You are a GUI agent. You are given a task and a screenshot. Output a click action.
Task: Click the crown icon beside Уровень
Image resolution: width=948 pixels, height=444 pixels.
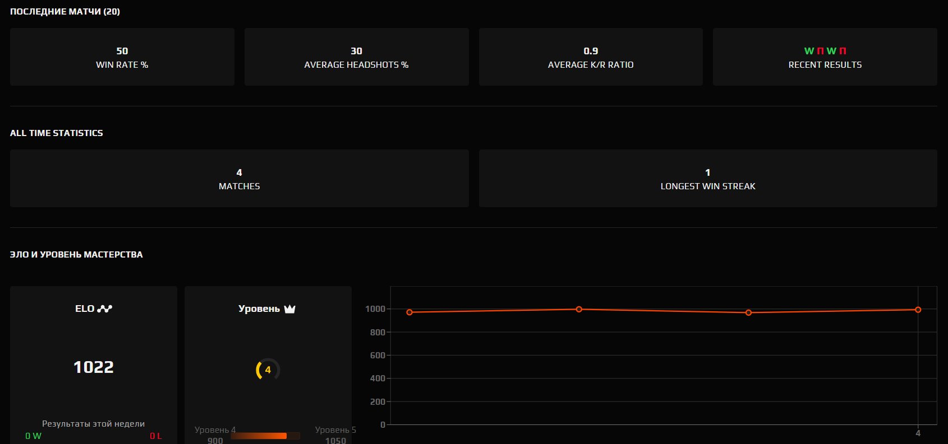[289, 309]
